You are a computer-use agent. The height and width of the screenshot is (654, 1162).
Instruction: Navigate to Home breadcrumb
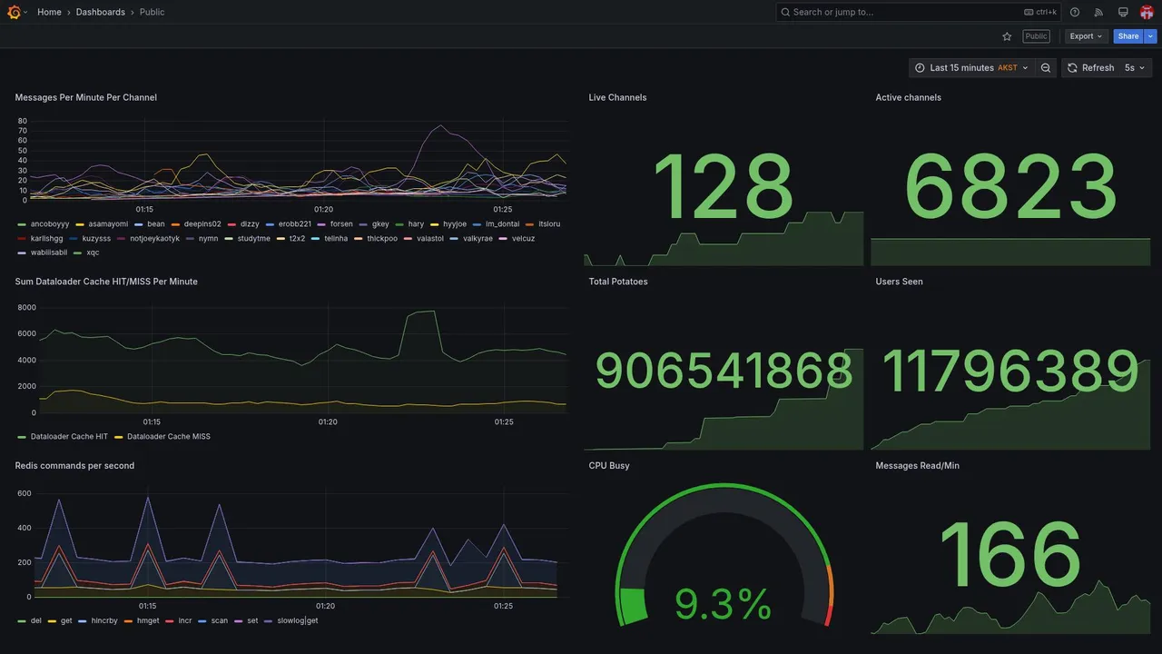[49, 12]
